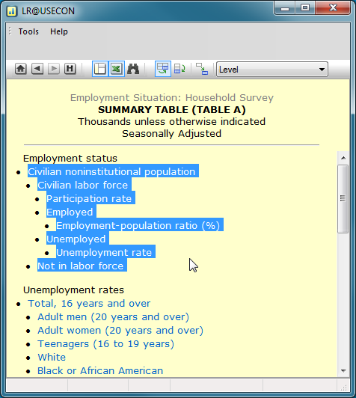The width and height of the screenshot is (356, 398).
Task: Open Teenagers (16 to 19 years) series
Action: pyautogui.click(x=105, y=344)
